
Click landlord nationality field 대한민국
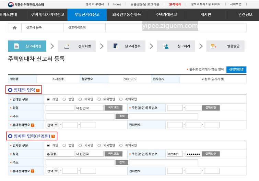(x=89, y=108)
